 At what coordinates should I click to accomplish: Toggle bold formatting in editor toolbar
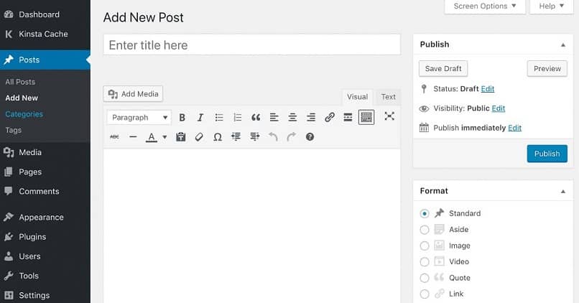(182, 117)
